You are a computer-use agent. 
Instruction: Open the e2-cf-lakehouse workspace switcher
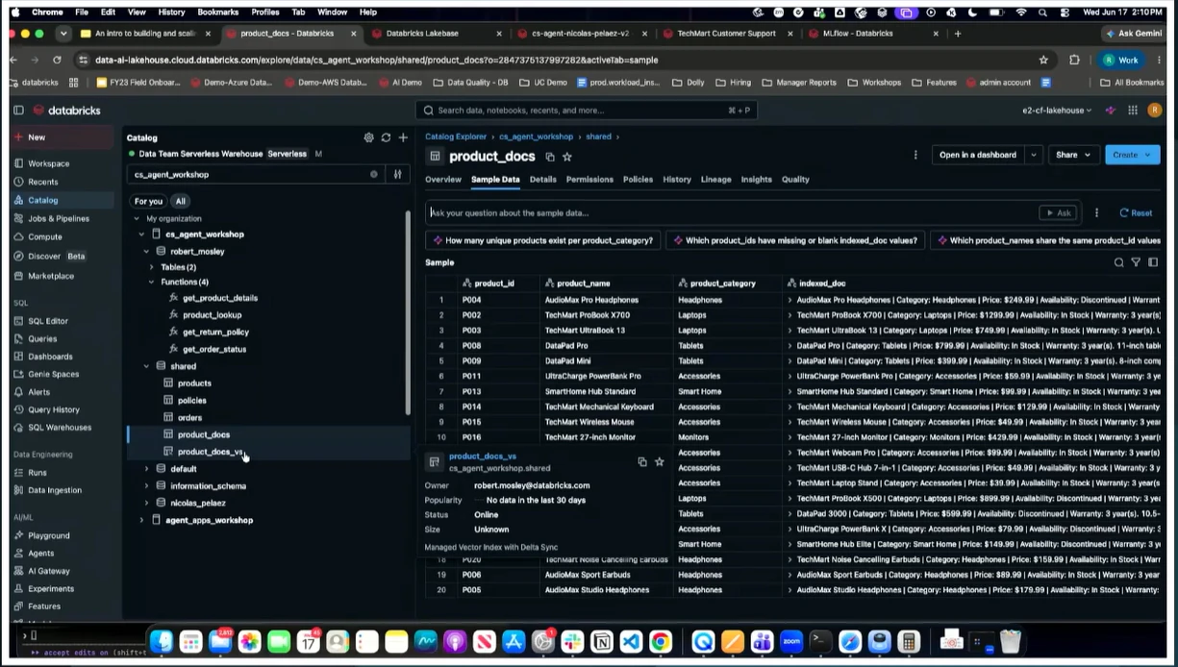(1057, 111)
